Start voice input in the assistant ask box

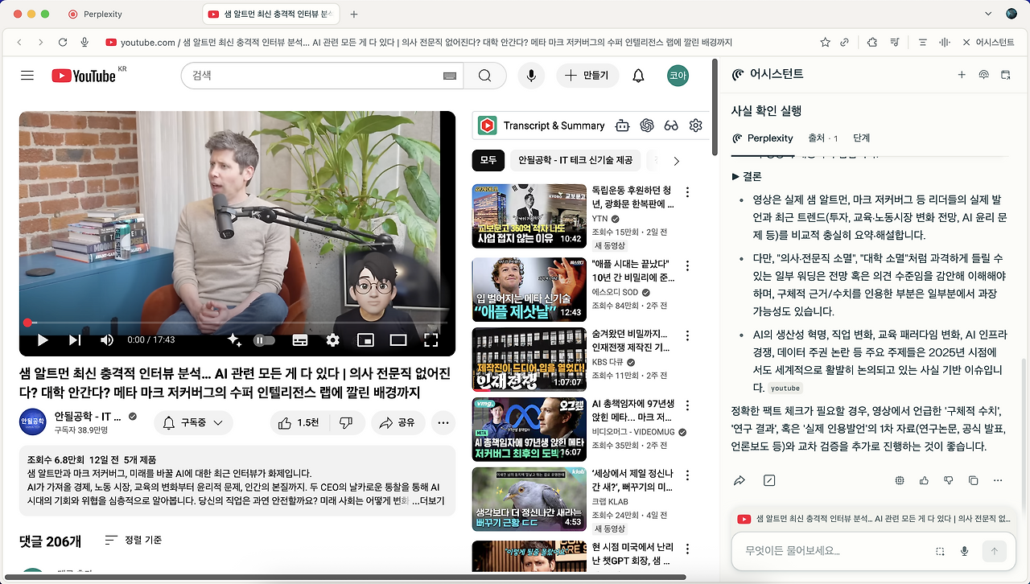coord(965,551)
